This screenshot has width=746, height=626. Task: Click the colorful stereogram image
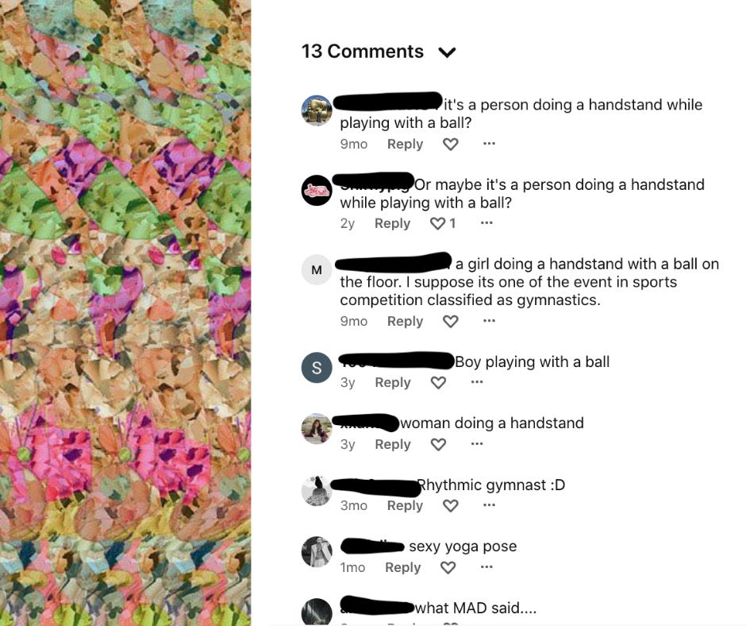tap(125, 313)
